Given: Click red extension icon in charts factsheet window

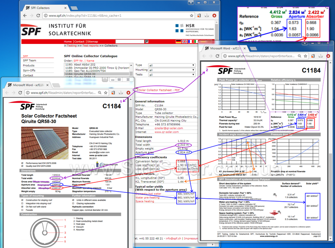Looking at the screenshot, I should (x=328, y=56).
